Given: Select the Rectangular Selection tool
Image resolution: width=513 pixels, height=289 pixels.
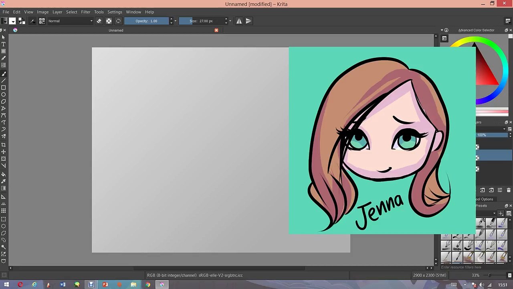Looking at the screenshot, I should point(4,219).
